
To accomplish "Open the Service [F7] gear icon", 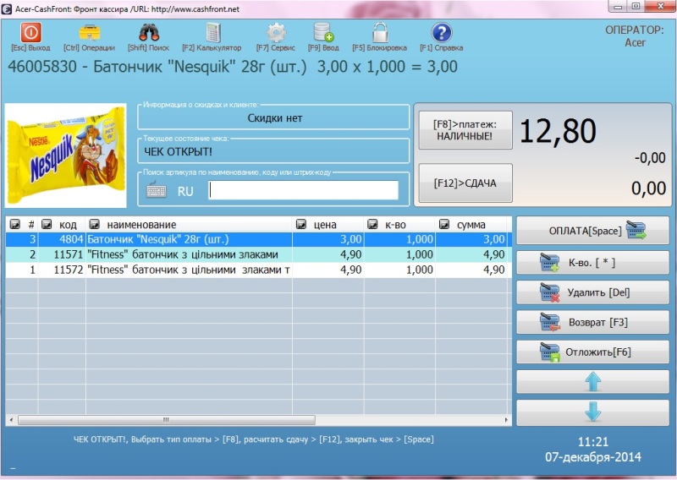I will [x=275, y=33].
